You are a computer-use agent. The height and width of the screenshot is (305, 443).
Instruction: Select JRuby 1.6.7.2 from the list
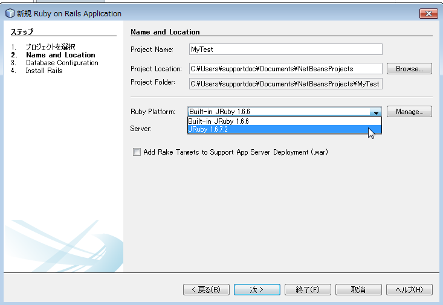pyautogui.click(x=285, y=129)
